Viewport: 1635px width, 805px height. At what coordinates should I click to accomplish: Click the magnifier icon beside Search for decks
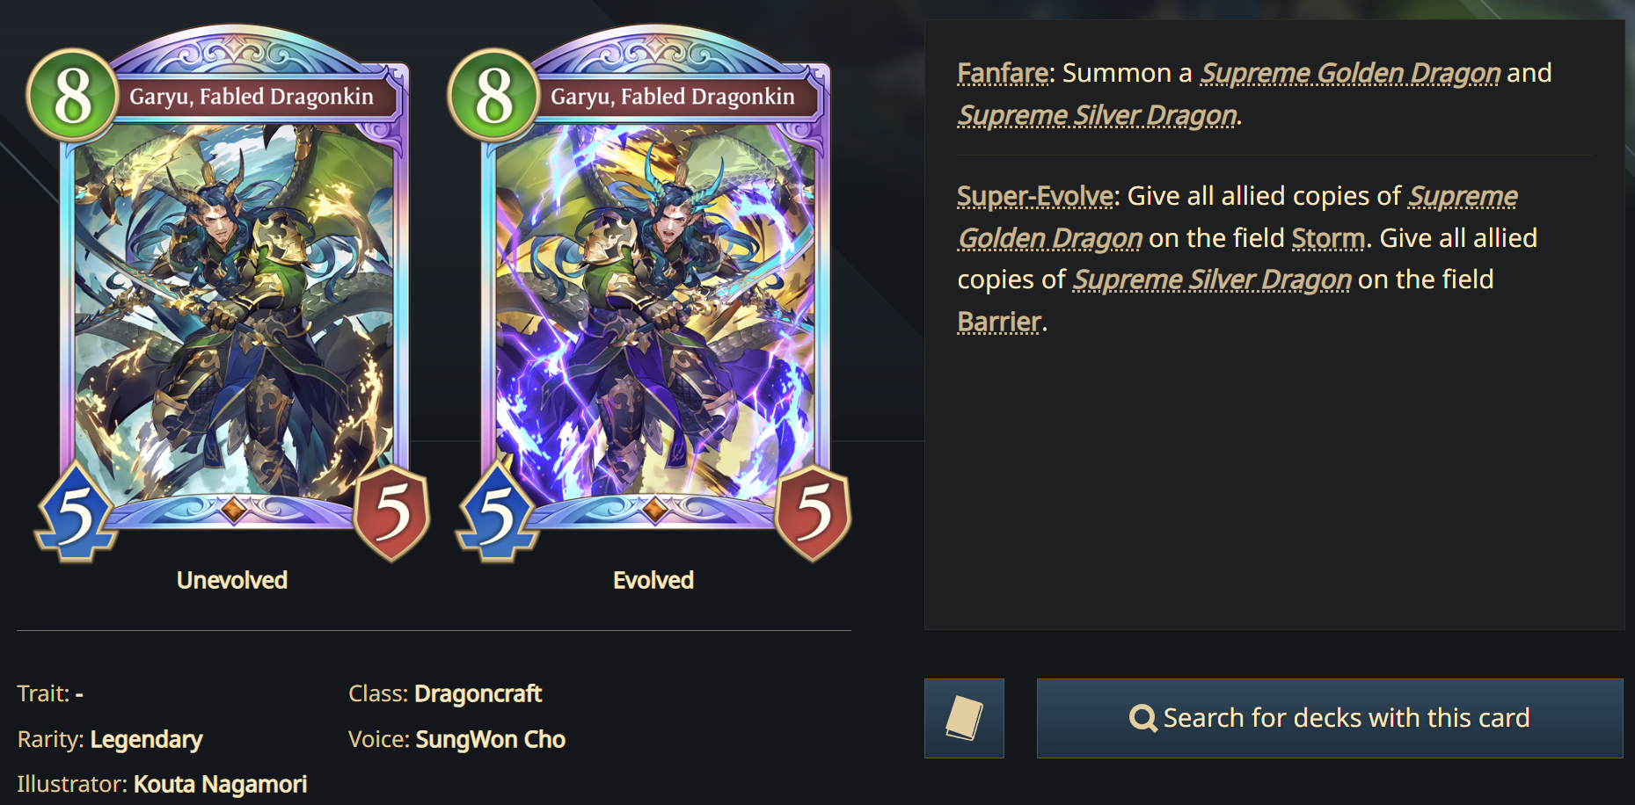pos(1142,718)
